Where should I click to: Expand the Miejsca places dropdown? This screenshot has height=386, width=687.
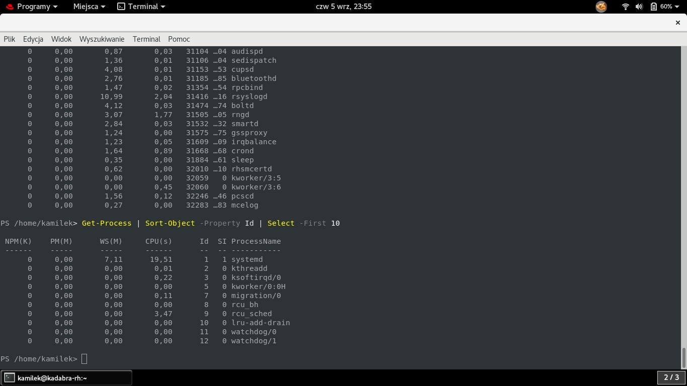point(89,7)
